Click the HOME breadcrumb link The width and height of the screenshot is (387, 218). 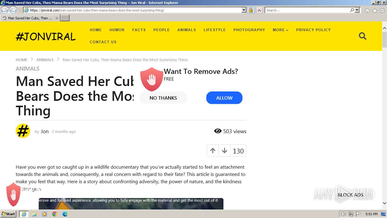pos(21,60)
